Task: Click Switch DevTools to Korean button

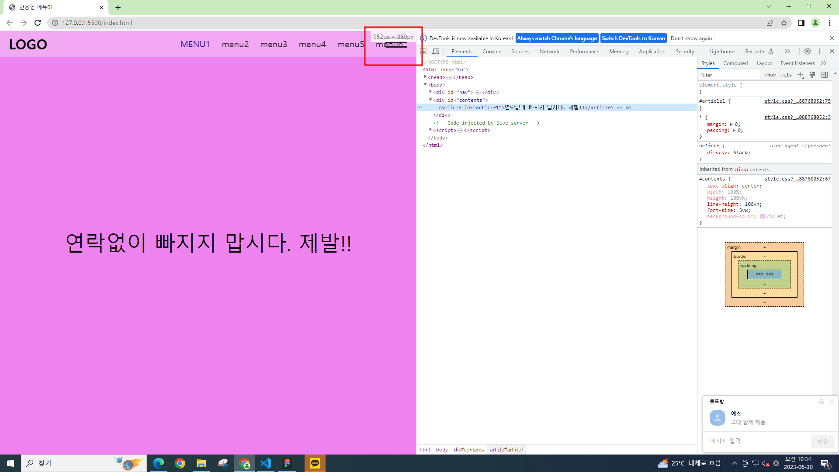Action: point(633,38)
